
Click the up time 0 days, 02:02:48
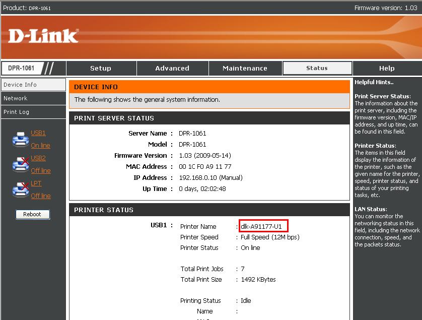pyautogui.click(x=202, y=189)
